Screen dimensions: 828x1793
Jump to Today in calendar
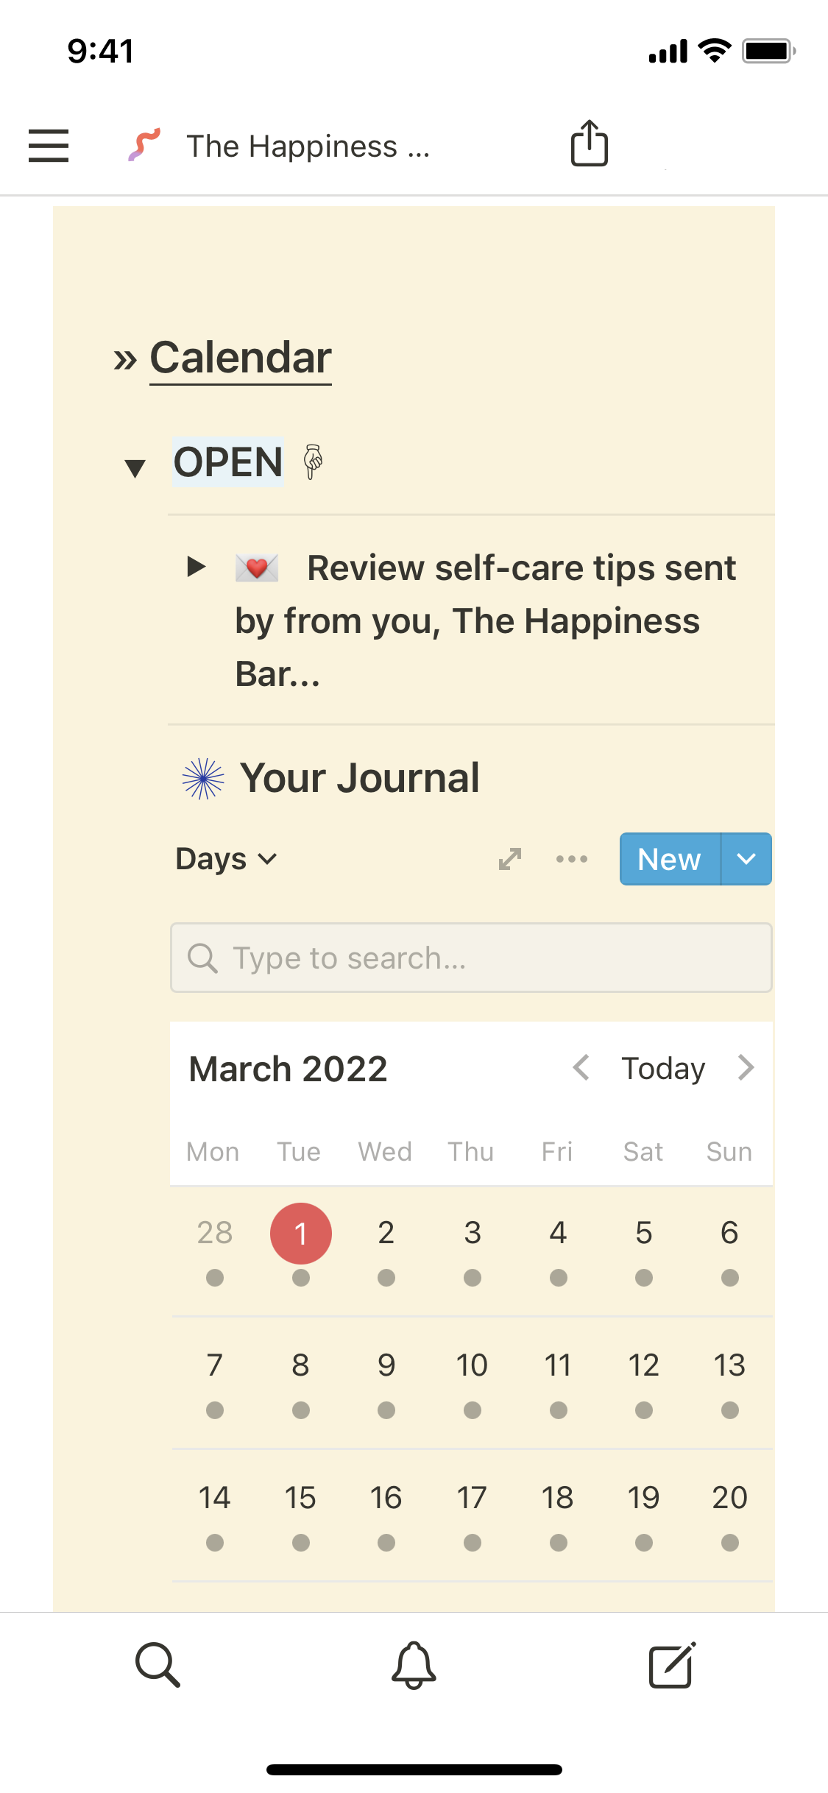pyautogui.click(x=663, y=1069)
